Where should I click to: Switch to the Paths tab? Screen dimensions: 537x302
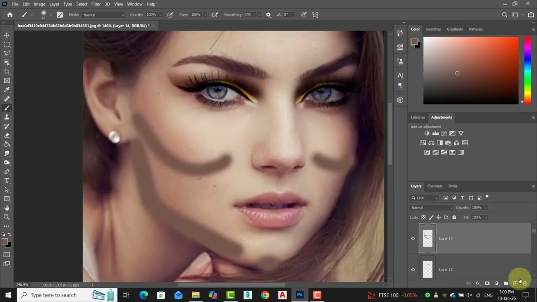point(453,186)
